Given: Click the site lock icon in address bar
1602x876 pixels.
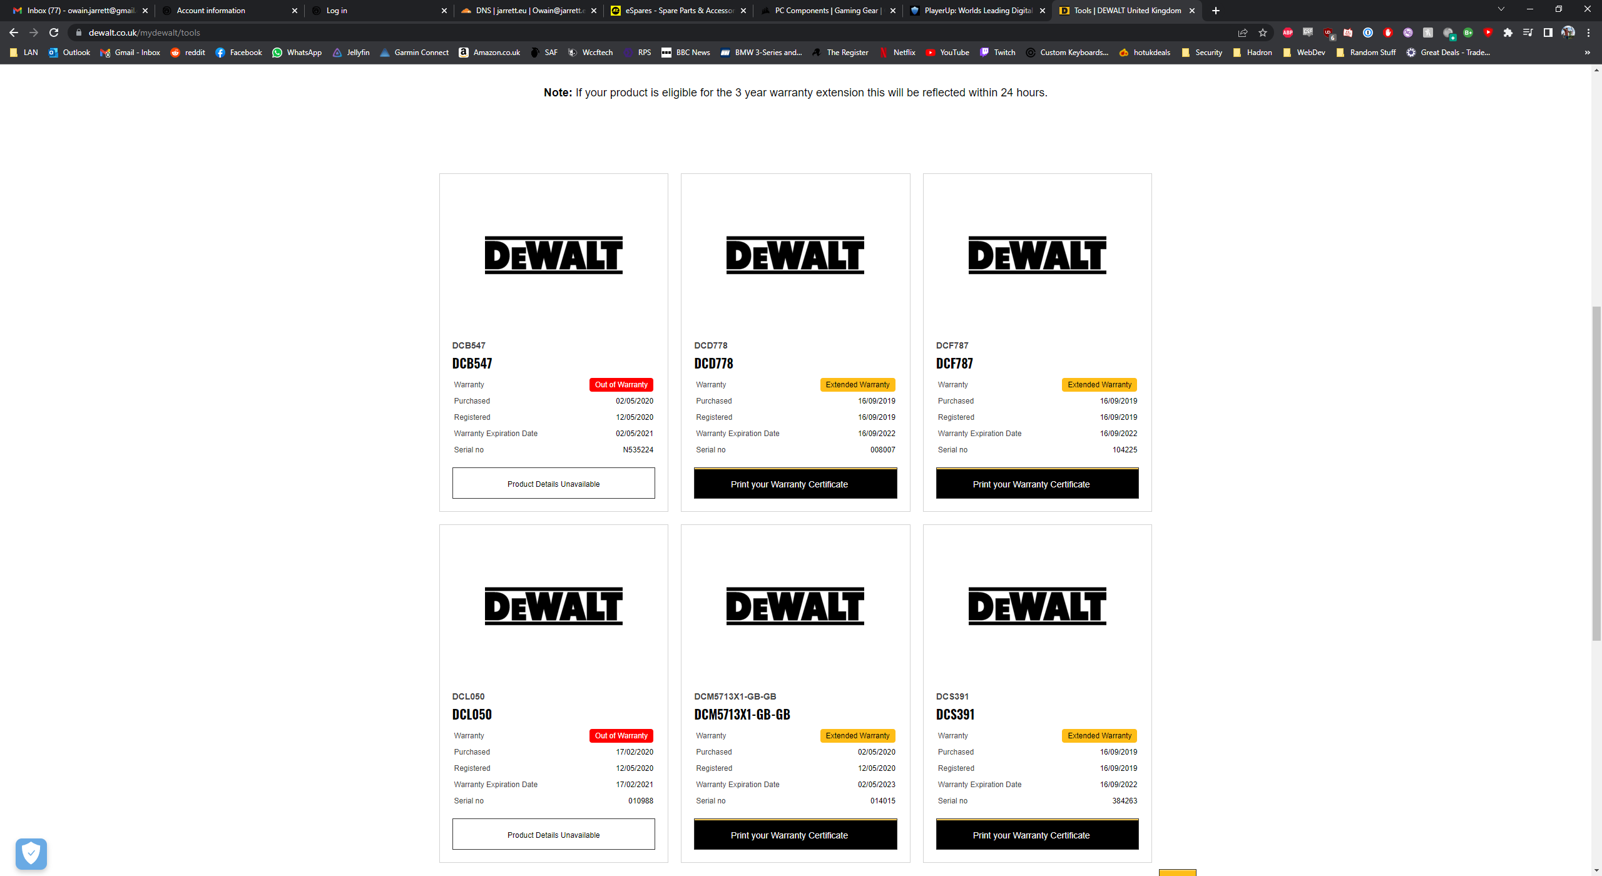Looking at the screenshot, I should [x=79, y=33].
